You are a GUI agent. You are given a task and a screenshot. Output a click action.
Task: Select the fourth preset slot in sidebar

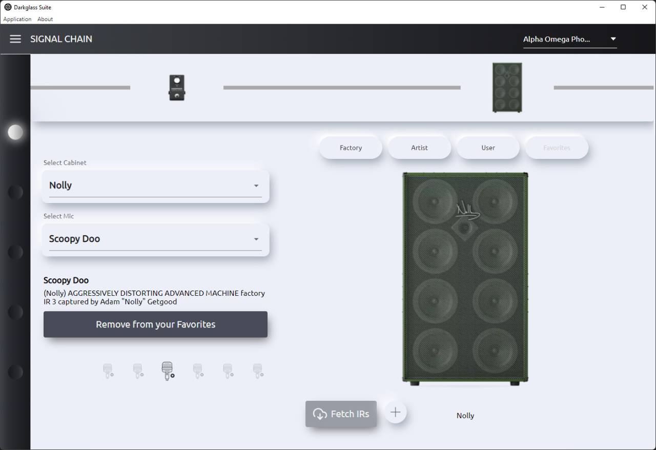tap(15, 312)
